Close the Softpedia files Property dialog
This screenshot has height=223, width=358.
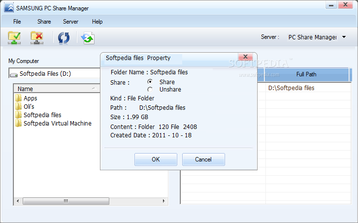245,57
